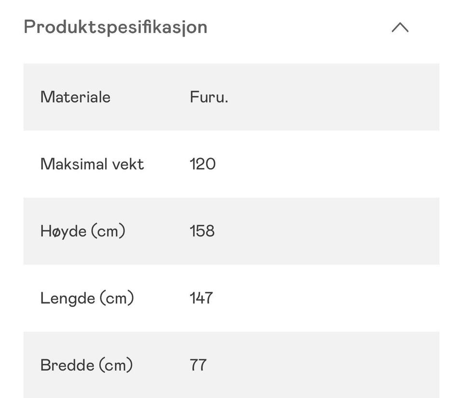Click the (cm) unit in Høyde row

(x=108, y=231)
